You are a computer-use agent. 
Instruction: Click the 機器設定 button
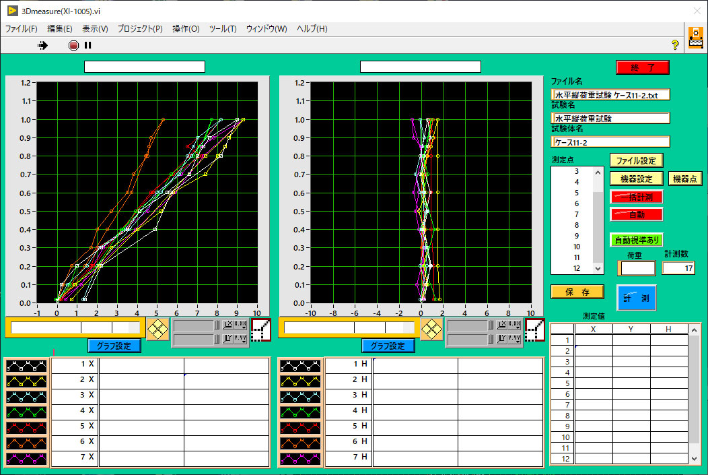pos(636,179)
